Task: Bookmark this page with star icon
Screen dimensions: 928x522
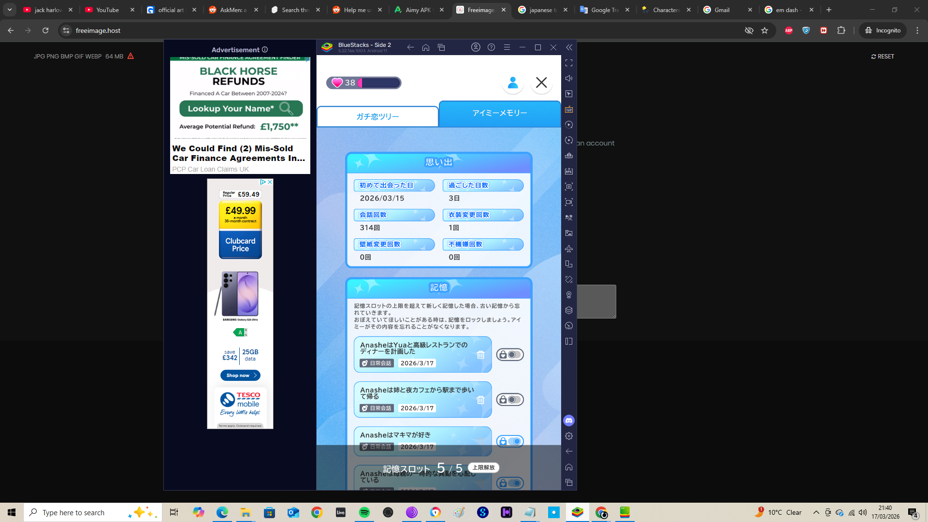Action: coord(765,30)
